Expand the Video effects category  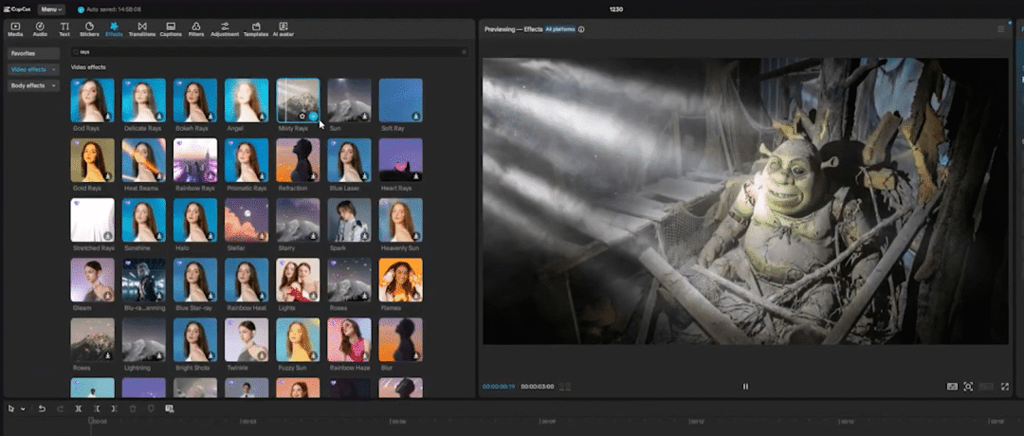tap(33, 69)
